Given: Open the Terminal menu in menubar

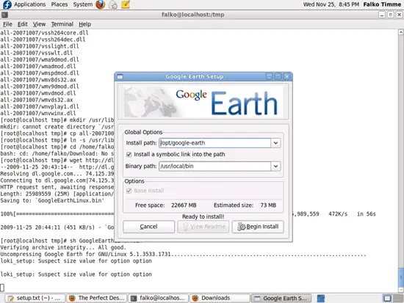Looking at the screenshot, I should click(x=62, y=24).
